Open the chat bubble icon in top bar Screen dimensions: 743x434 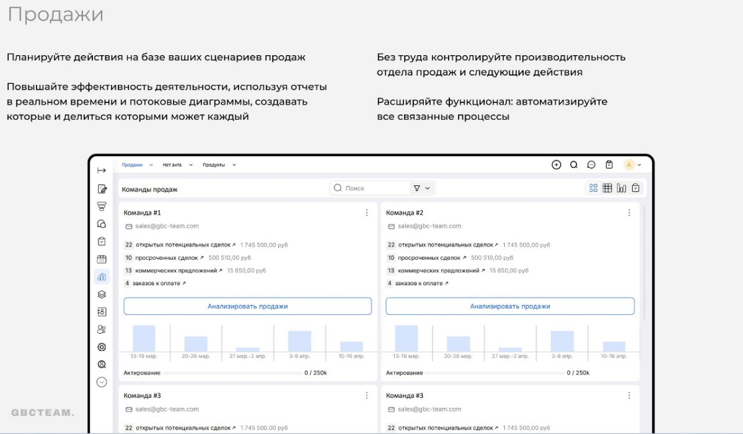point(591,164)
